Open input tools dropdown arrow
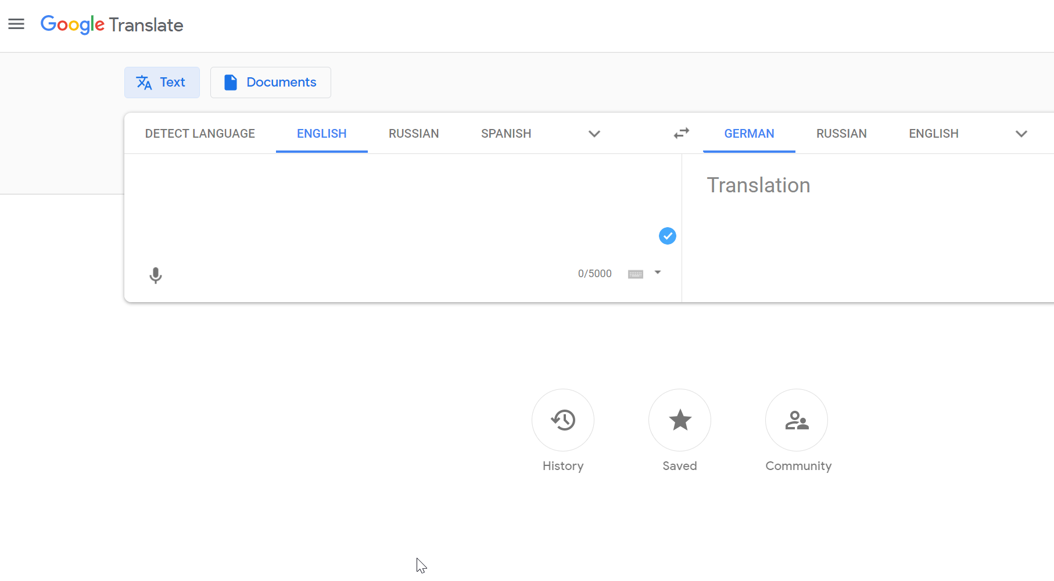 pyautogui.click(x=658, y=272)
